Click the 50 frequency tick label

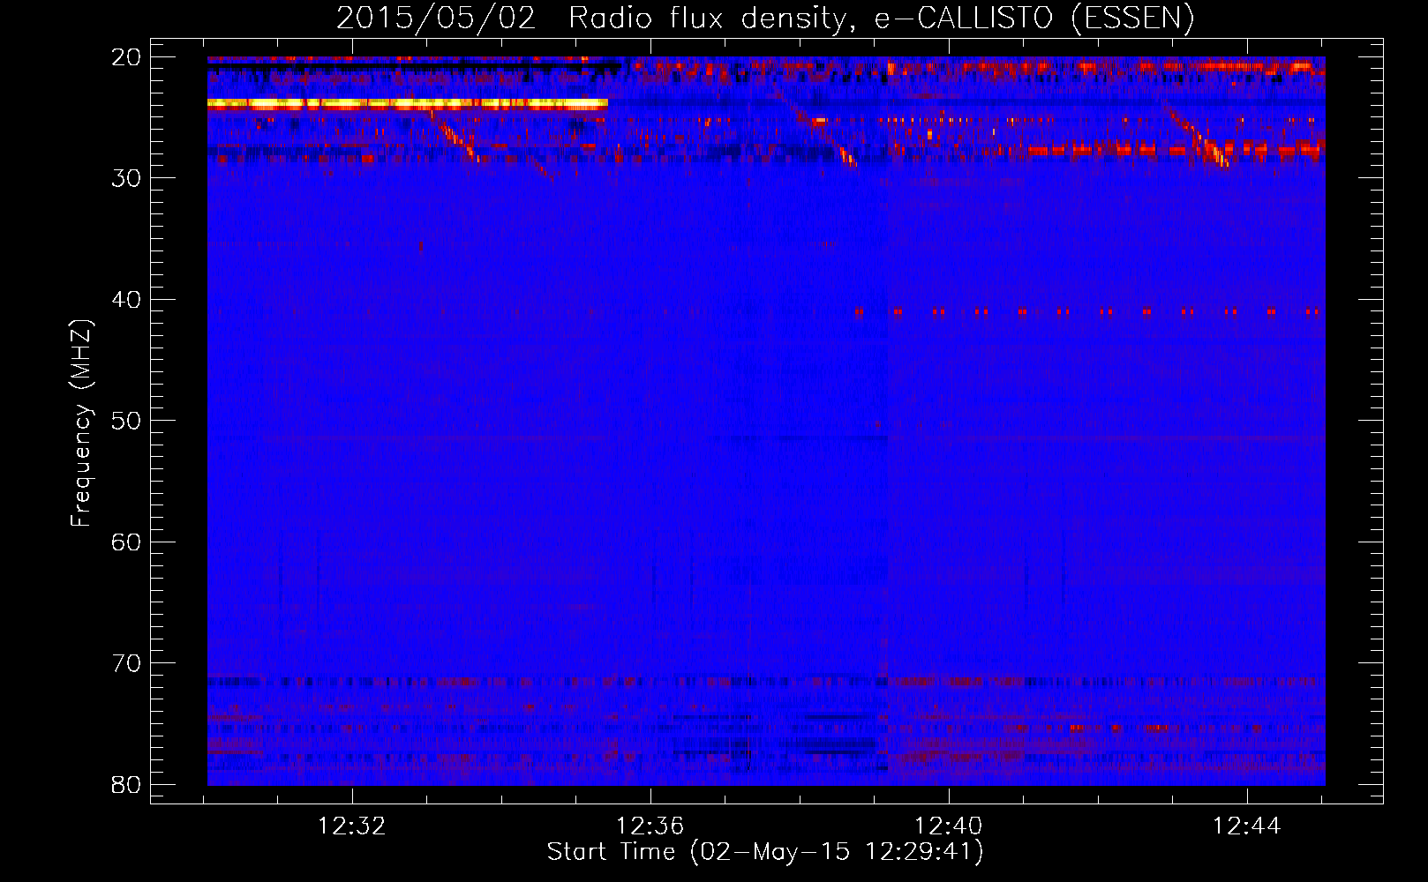coord(127,421)
